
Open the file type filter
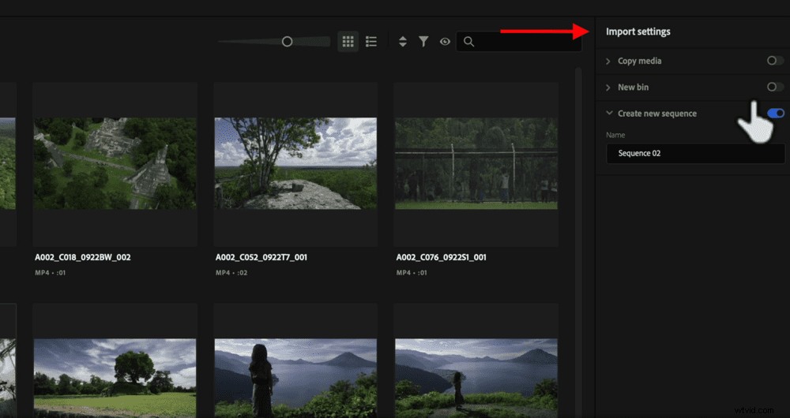pos(423,42)
